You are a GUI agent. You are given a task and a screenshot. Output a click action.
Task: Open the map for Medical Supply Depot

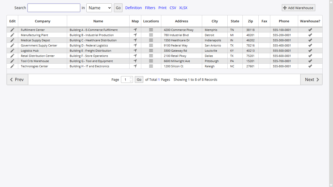pyautogui.click(x=135, y=40)
